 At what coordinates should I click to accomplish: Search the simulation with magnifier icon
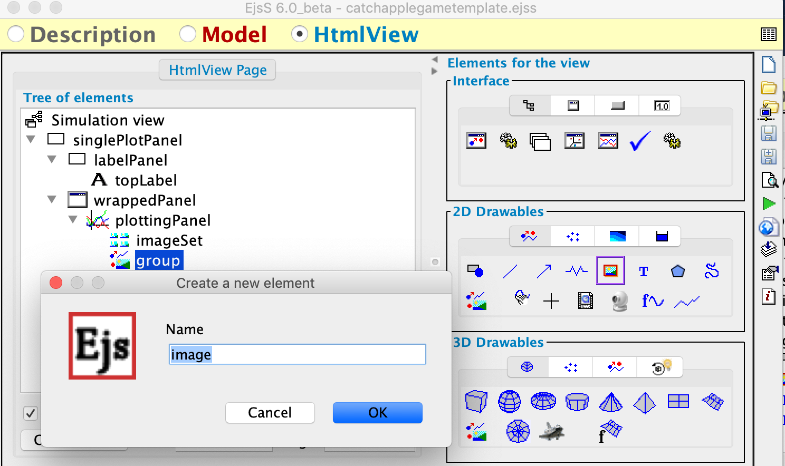tap(770, 180)
